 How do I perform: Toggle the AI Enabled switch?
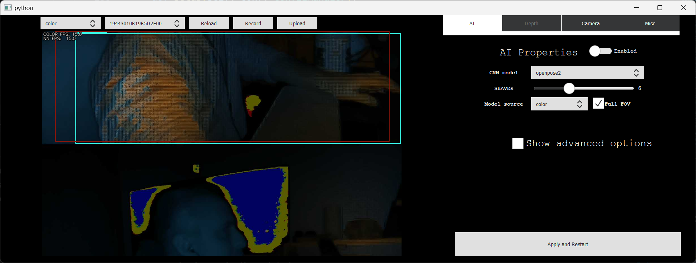600,51
